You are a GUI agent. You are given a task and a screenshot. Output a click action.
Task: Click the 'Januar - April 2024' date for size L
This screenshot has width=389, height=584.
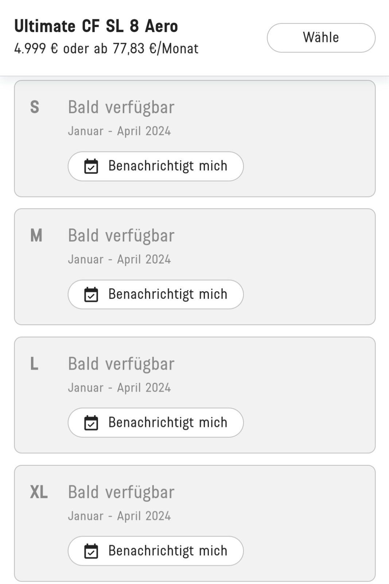coord(119,388)
